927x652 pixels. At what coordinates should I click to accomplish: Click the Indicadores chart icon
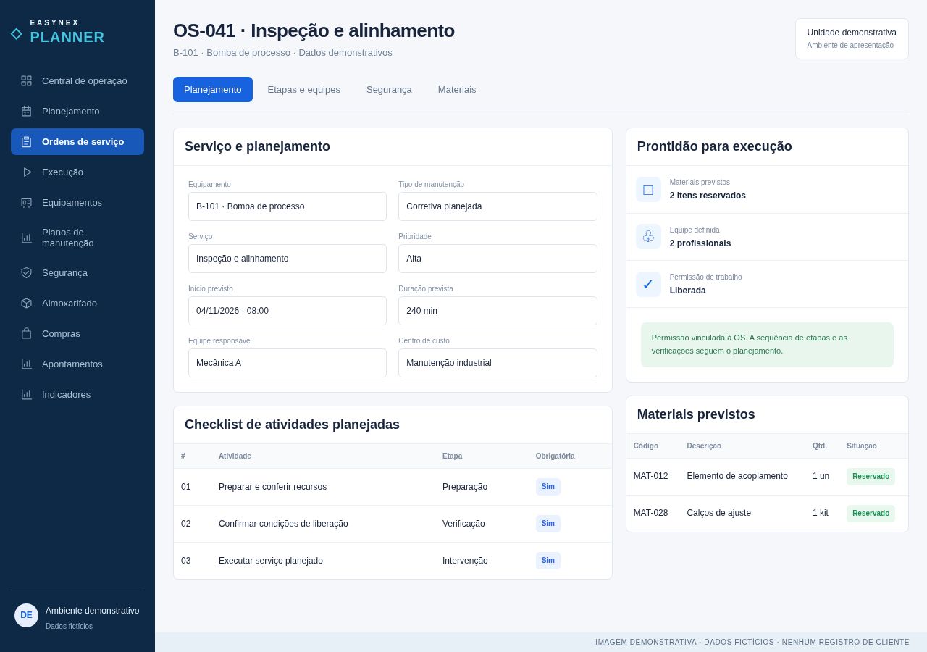pos(26,394)
